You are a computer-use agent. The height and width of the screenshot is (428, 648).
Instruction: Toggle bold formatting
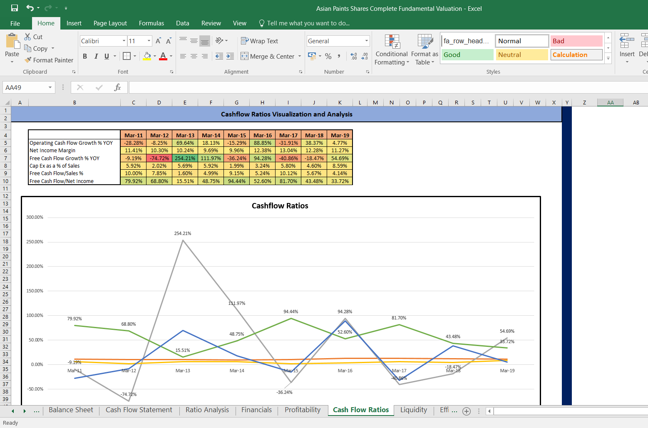point(85,56)
